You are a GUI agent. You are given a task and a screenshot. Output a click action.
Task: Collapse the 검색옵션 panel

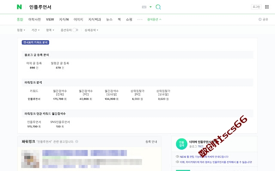(154, 19)
